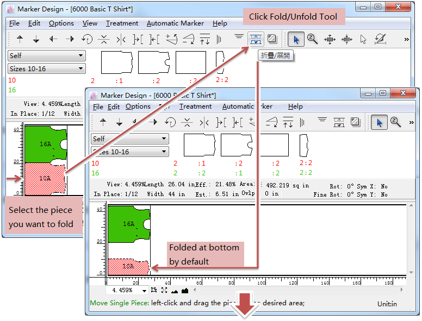Image resolution: width=422 pixels, height=321 pixels.
Task: Select the green 16A piece in front marker
Action: (128, 223)
